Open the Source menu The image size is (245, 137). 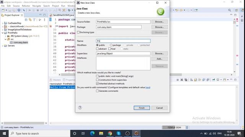pyautogui.click(x=16, y=6)
